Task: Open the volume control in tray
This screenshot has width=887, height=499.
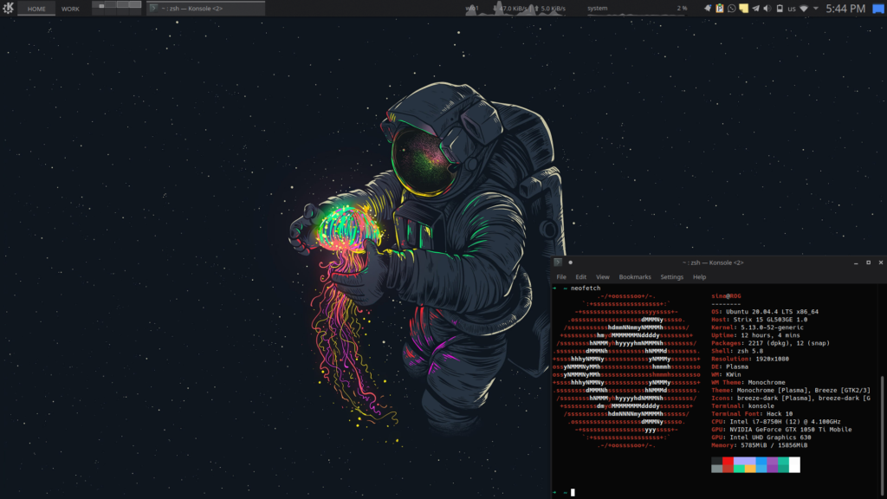Action: coord(767,9)
